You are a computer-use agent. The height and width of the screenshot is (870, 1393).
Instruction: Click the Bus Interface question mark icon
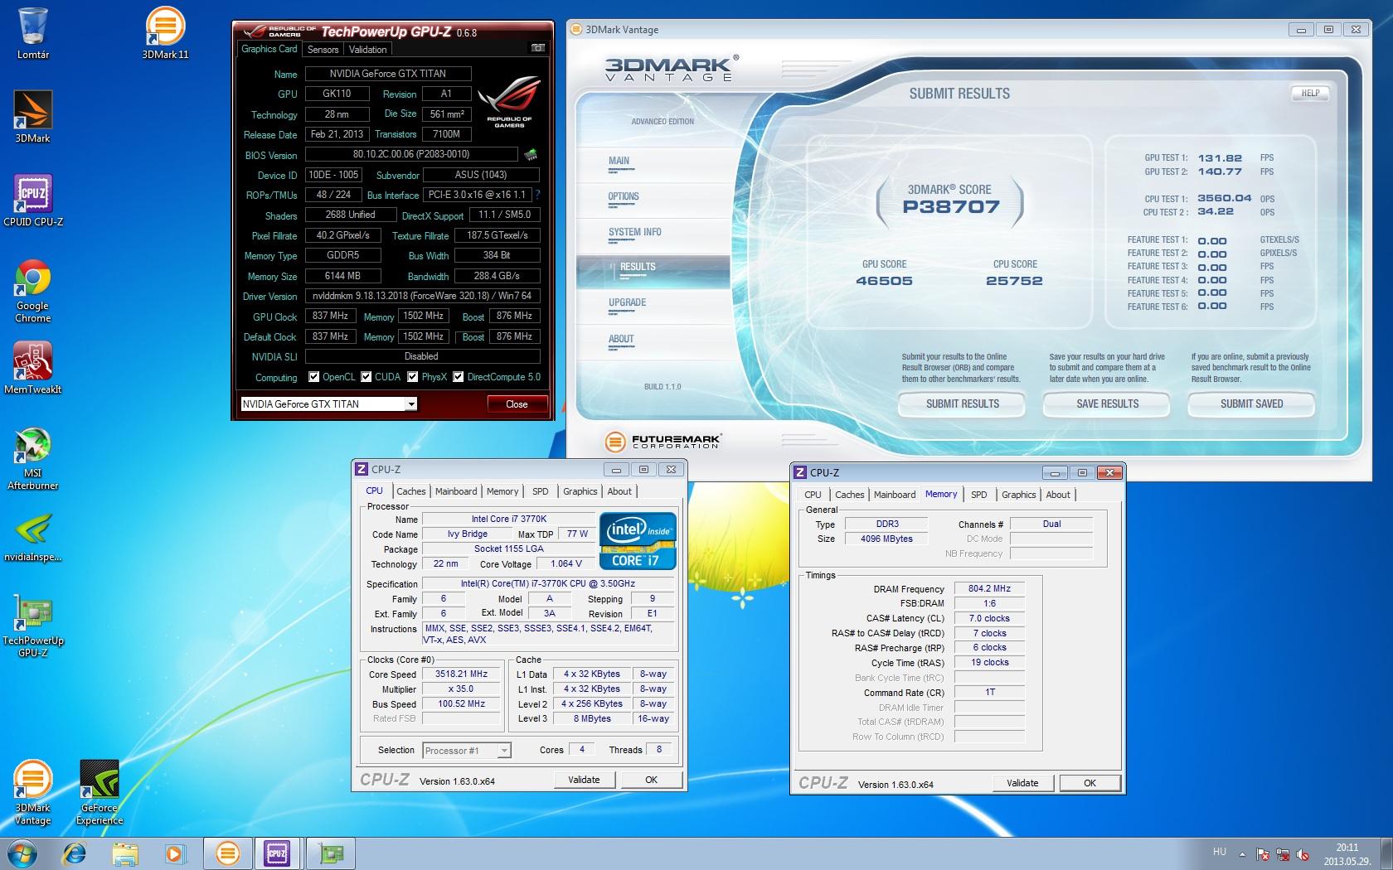click(x=537, y=195)
